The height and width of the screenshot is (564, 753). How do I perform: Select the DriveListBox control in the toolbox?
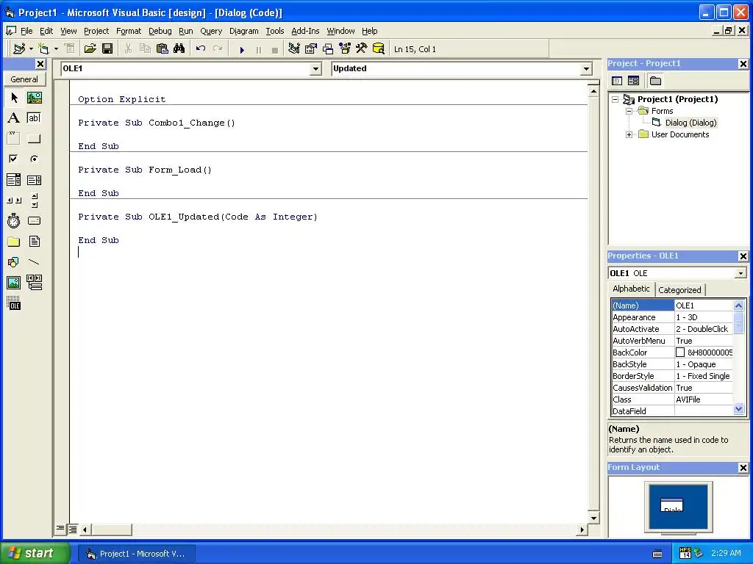[x=34, y=221]
